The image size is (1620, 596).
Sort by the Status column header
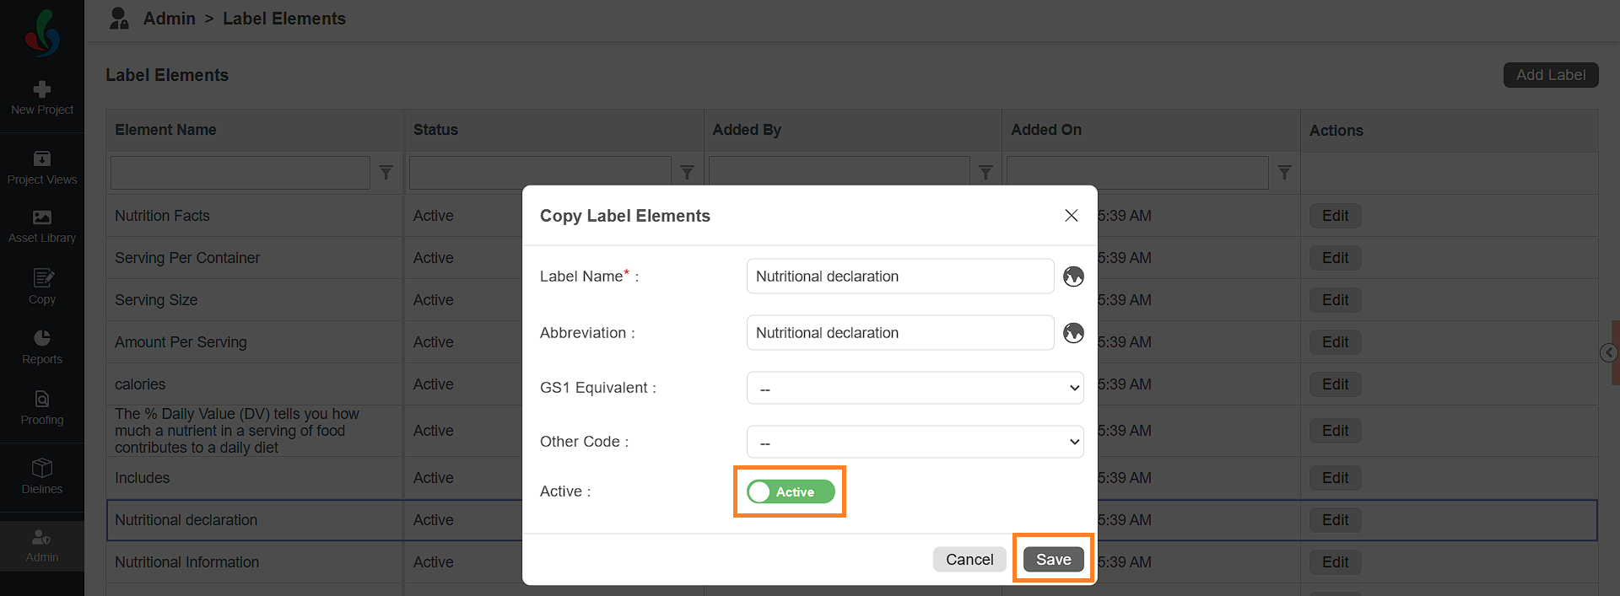tap(435, 130)
